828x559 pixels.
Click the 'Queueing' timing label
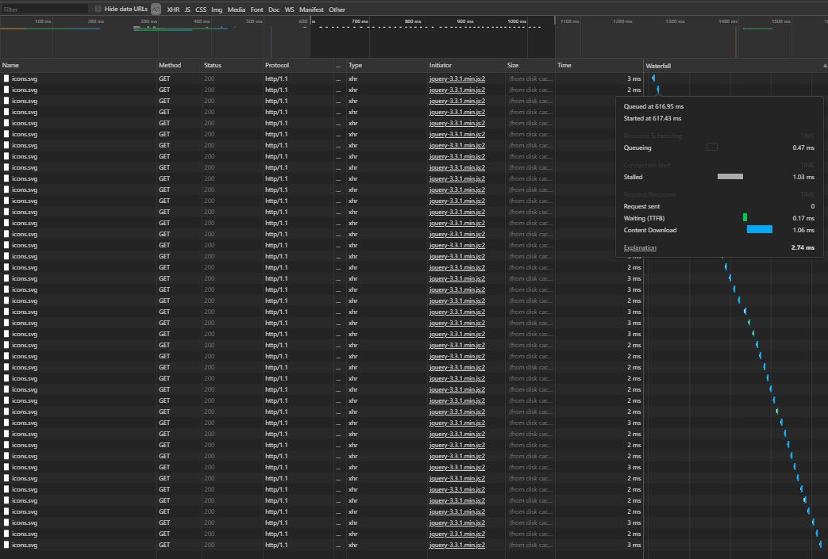637,147
